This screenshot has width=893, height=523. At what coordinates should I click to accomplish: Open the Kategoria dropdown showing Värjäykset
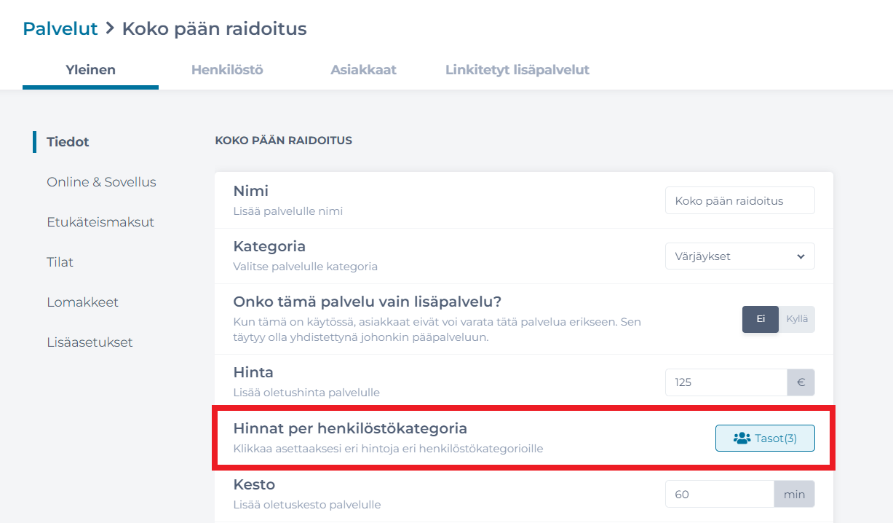pos(740,256)
